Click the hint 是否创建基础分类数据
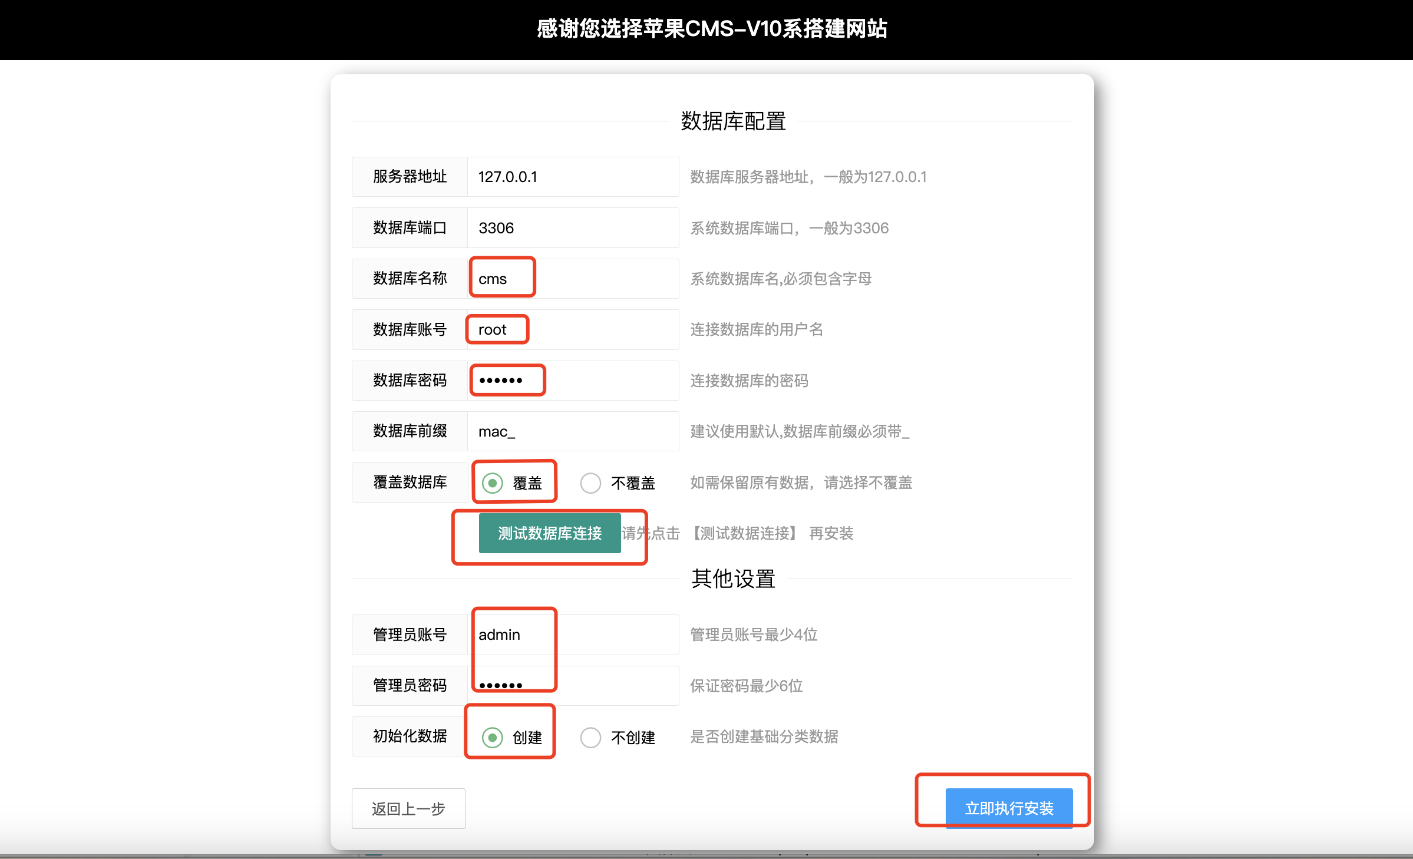Viewport: 1413px width, 859px height. [x=764, y=736]
